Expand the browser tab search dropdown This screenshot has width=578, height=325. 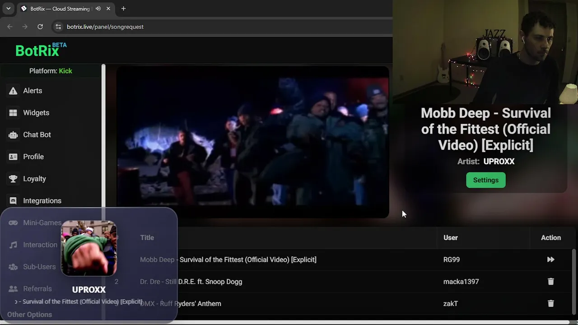[x=8, y=9]
